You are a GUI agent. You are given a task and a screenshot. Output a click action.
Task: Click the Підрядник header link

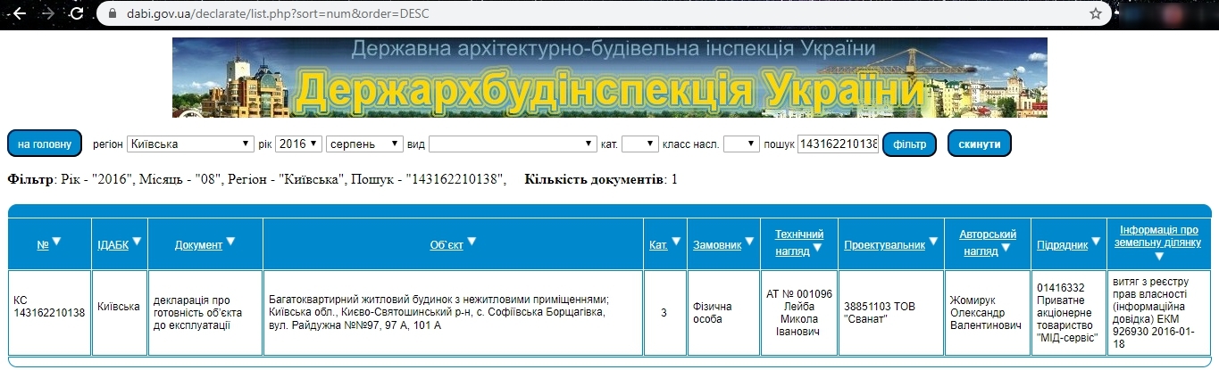pos(1063,245)
